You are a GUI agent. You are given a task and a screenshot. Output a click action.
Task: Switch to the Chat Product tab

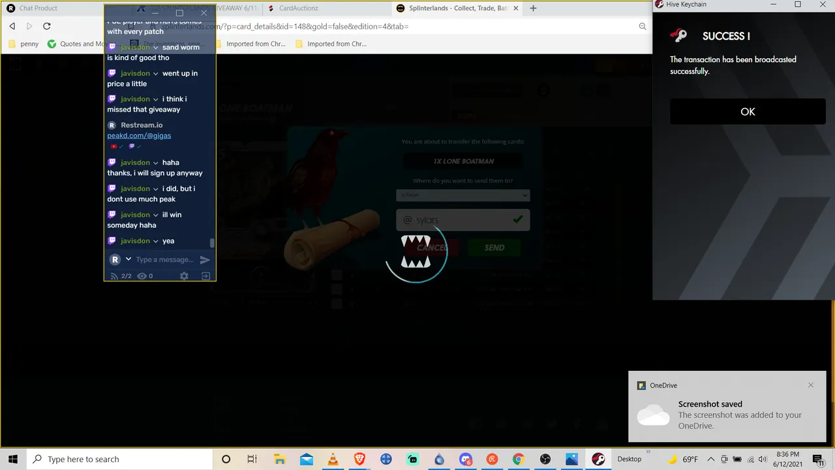pyautogui.click(x=38, y=8)
